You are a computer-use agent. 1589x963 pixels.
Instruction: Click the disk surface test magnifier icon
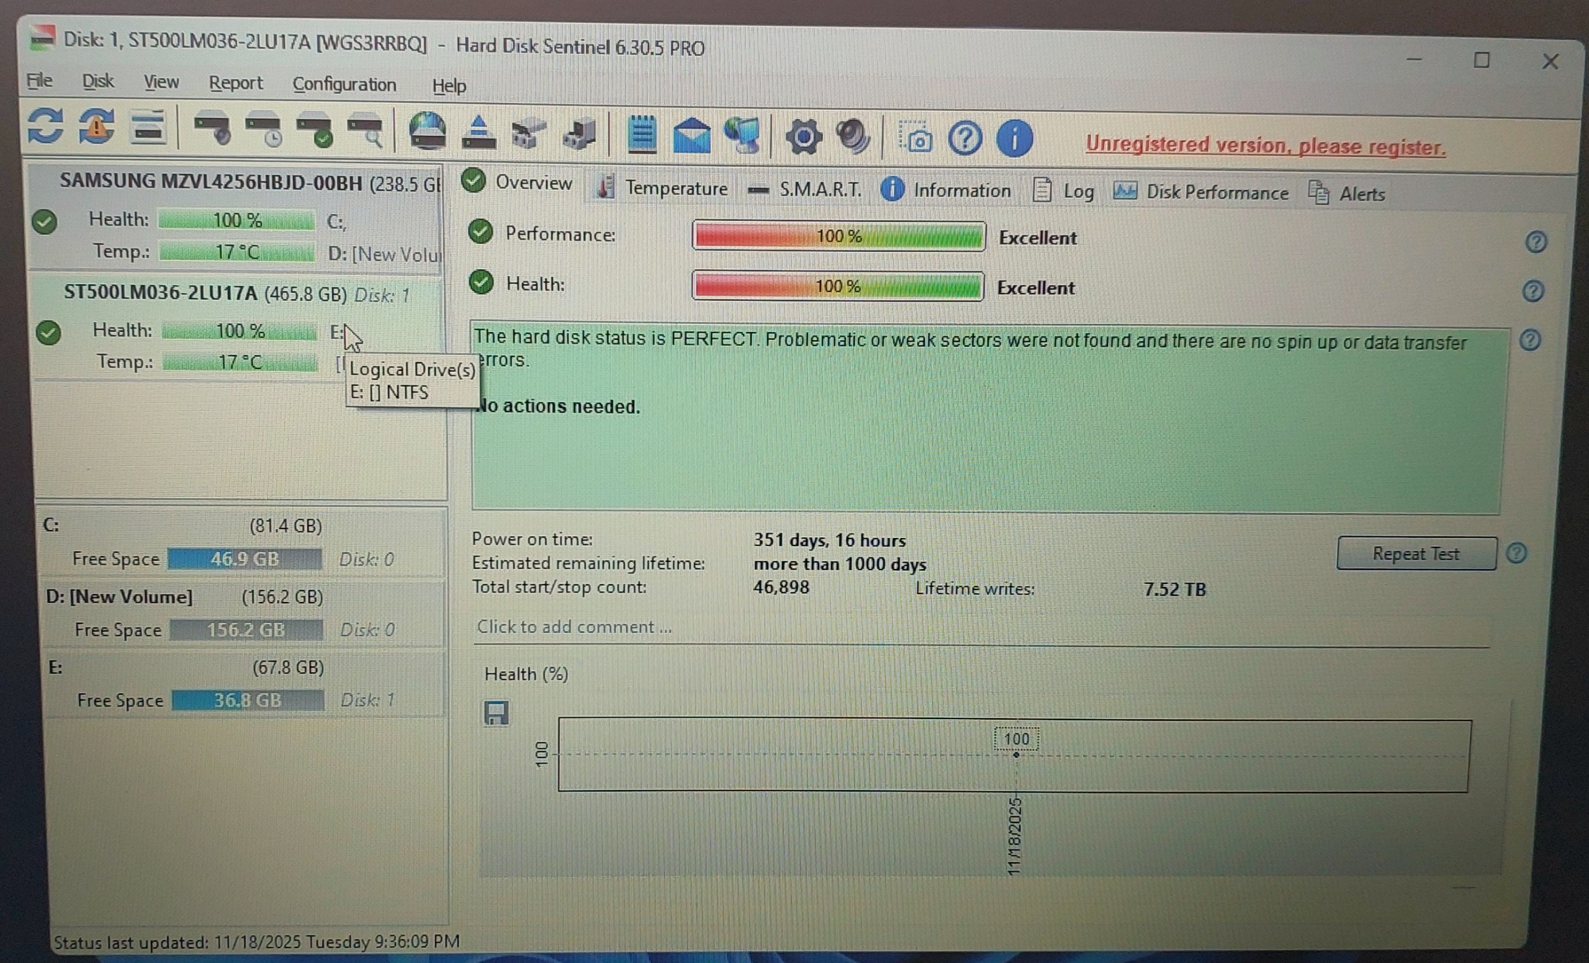click(x=366, y=130)
